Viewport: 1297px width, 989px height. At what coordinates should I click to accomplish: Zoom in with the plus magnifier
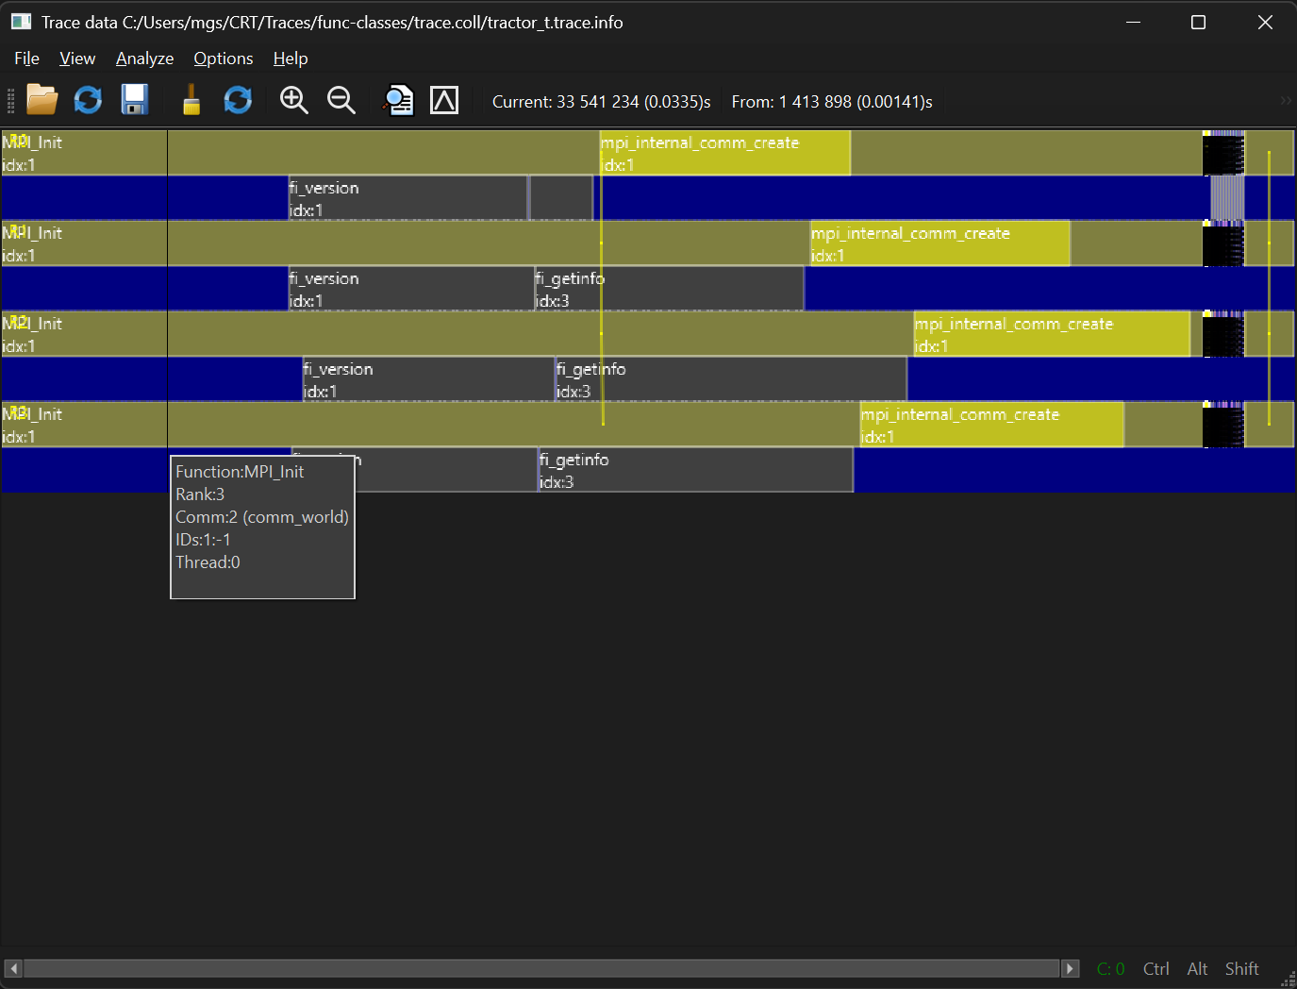click(294, 99)
